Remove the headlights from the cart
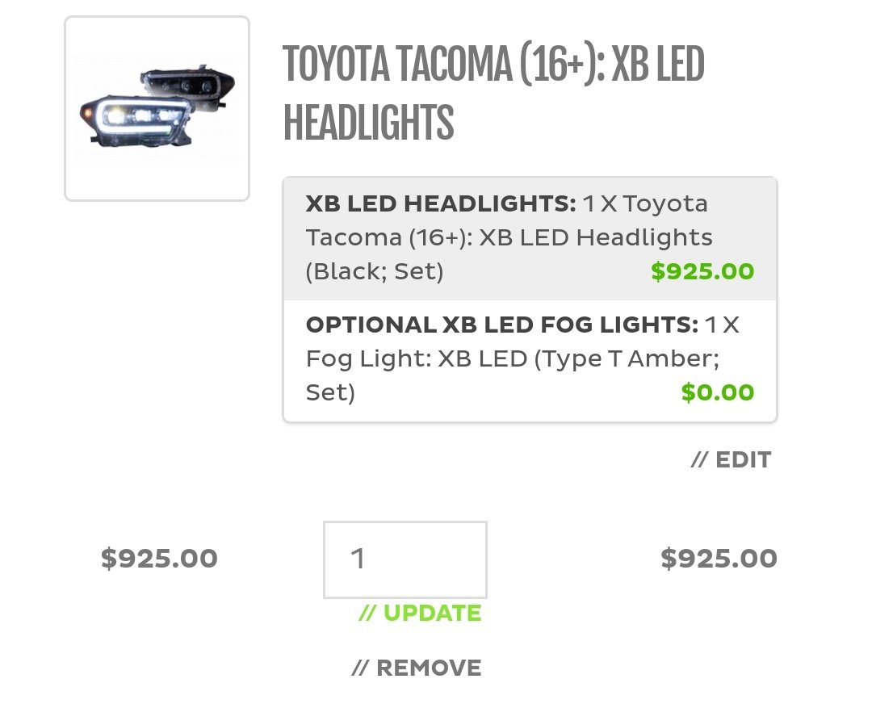Screen dimensions: 872x725 coord(417,668)
